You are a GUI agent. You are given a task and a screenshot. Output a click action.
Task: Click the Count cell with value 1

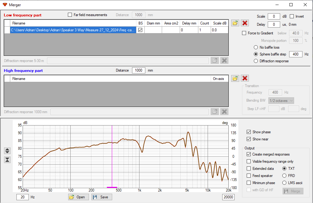pos(205,30)
